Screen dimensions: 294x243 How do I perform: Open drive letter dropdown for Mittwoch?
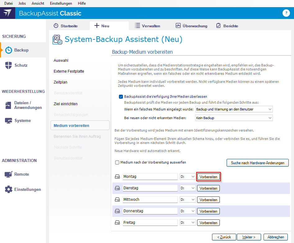click(188, 200)
